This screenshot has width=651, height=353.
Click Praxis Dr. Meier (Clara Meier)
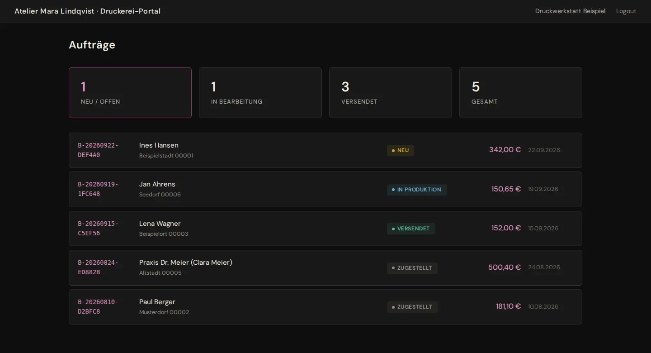(x=186, y=262)
